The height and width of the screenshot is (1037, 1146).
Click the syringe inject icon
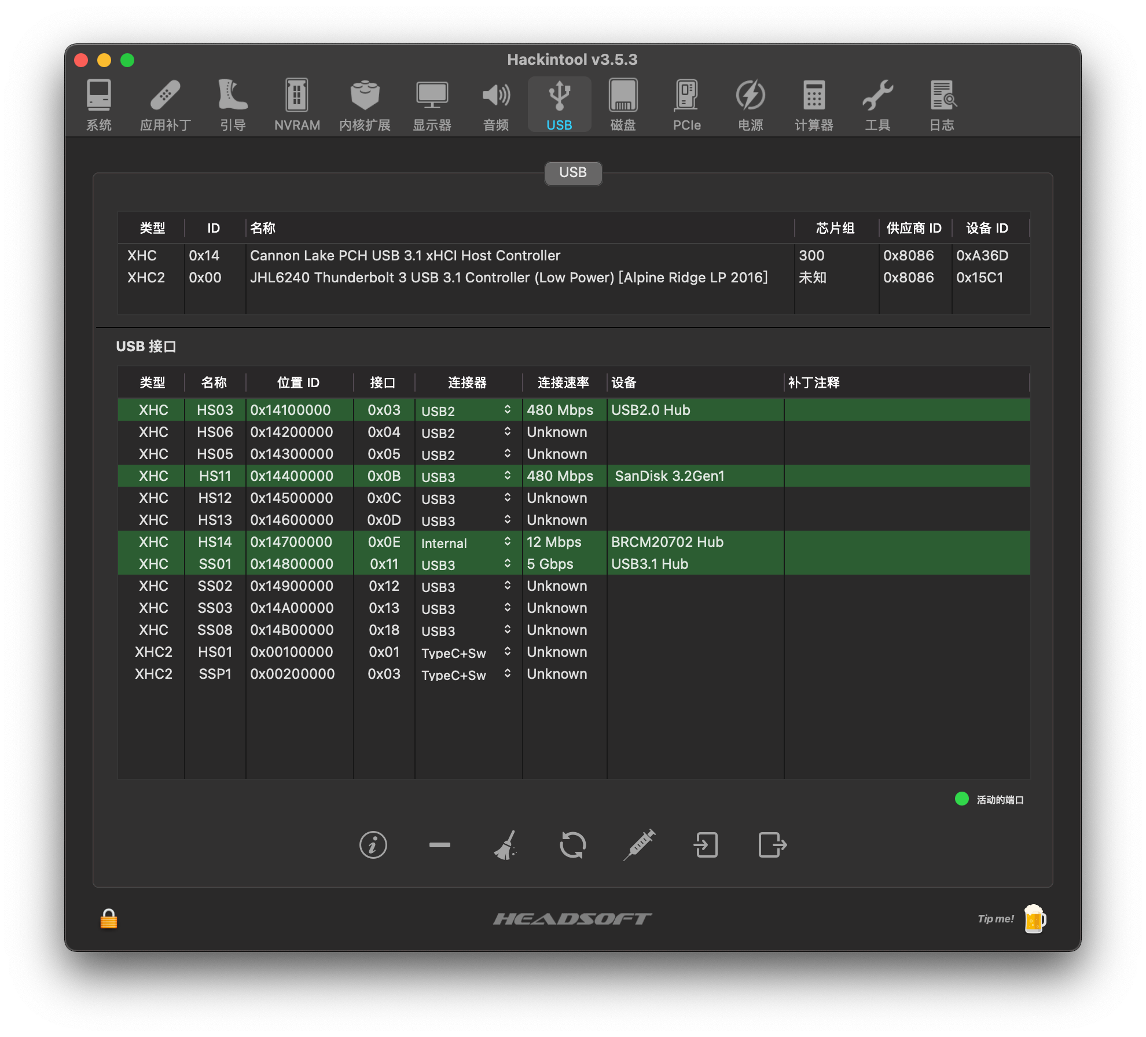640,845
